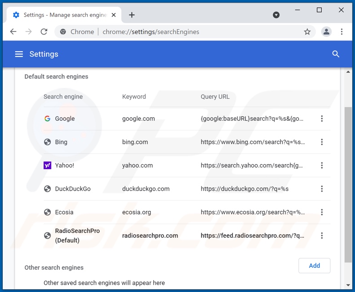Screen dimensions: 355x292
Task: Click the Search engine column header
Action: click(63, 97)
